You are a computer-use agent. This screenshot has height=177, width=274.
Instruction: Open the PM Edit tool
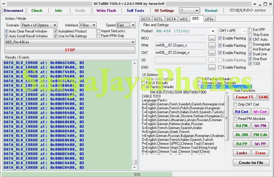(260, 134)
